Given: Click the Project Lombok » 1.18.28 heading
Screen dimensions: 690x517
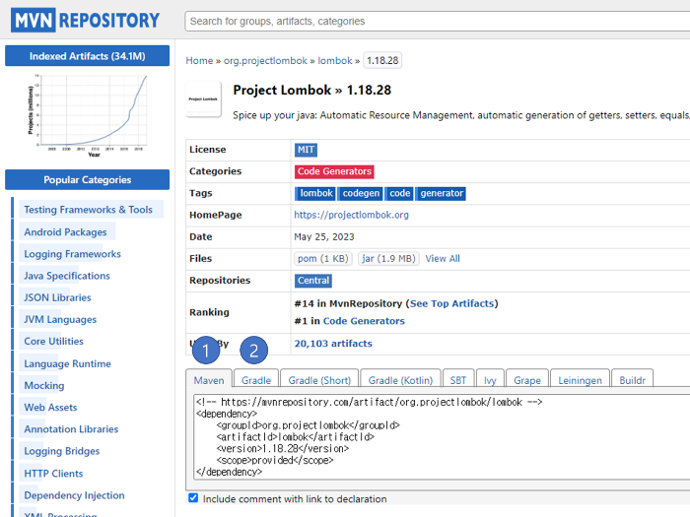Looking at the screenshot, I should pos(312,91).
